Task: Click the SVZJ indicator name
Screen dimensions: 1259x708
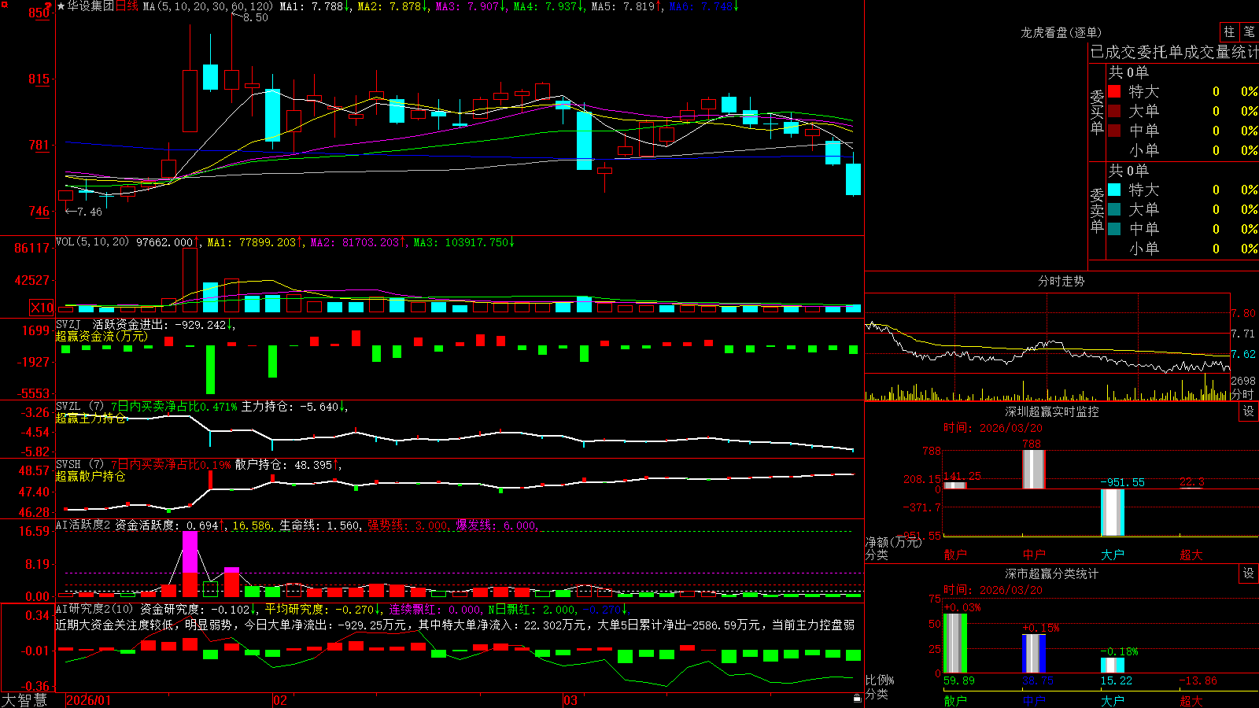Action: 68,324
